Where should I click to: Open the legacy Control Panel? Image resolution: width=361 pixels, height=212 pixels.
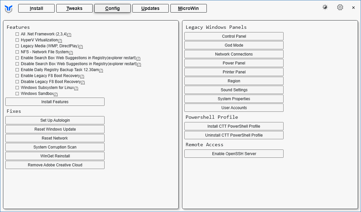[x=234, y=36]
